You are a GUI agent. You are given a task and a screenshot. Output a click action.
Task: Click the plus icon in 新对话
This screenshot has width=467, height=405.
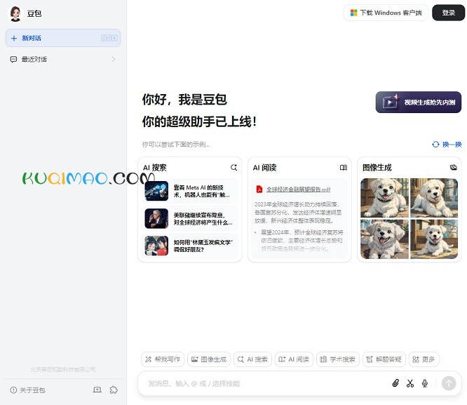[14, 38]
